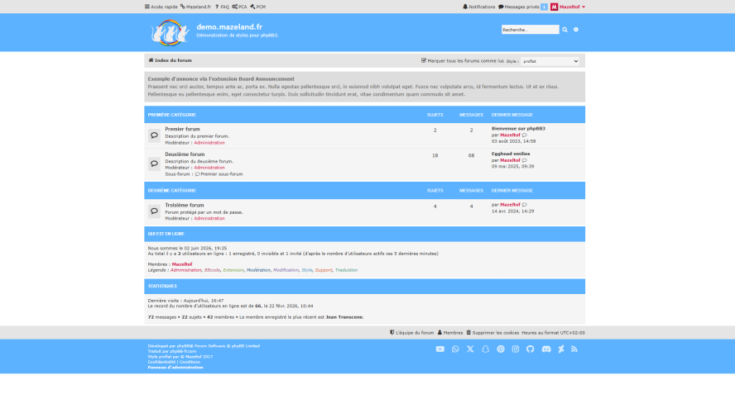Click Traduction group in legend
The image size is (735, 413).
point(346,270)
